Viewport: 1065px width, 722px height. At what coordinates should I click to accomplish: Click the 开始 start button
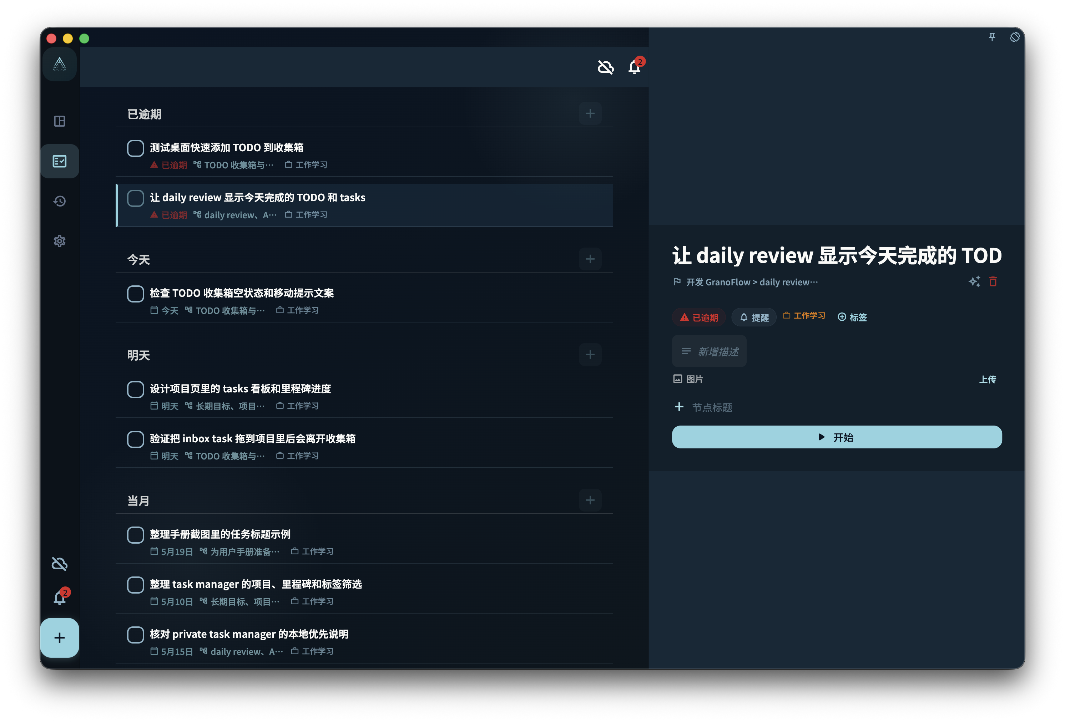pyautogui.click(x=837, y=437)
